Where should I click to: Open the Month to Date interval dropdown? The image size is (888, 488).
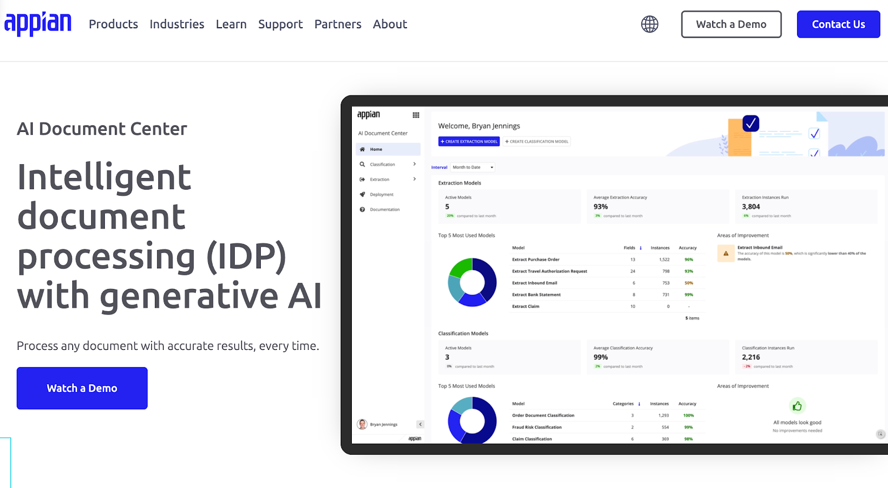pyautogui.click(x=473, y=167)
